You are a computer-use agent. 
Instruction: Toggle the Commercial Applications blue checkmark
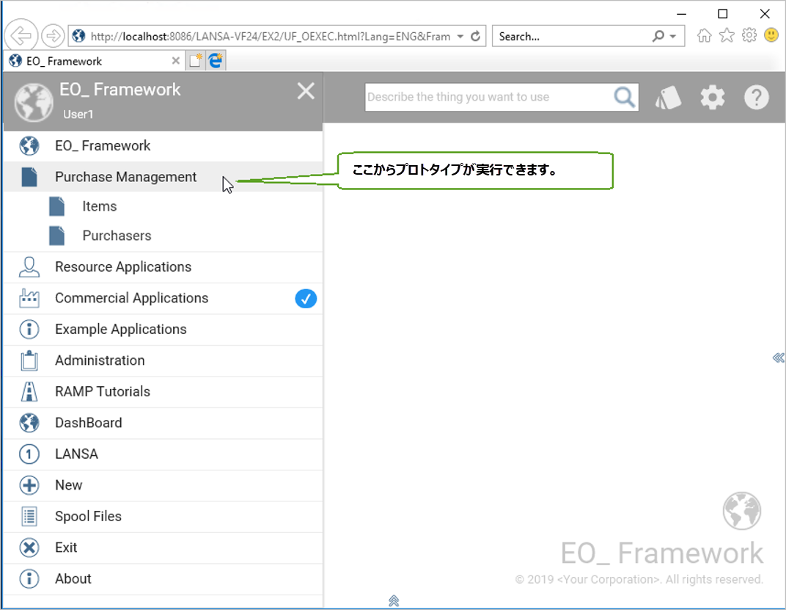tap(306, 298)
